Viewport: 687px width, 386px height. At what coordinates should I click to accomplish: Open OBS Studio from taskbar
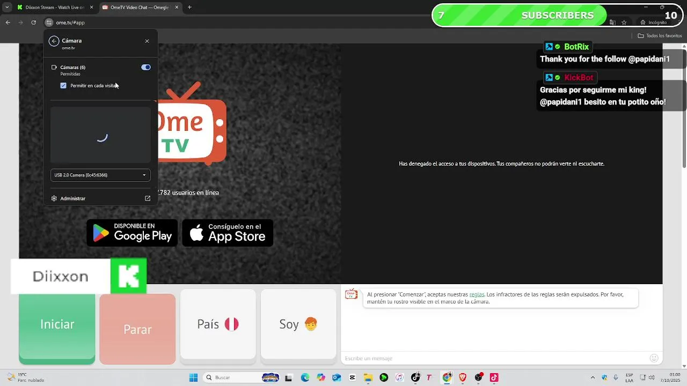[478, 378]
